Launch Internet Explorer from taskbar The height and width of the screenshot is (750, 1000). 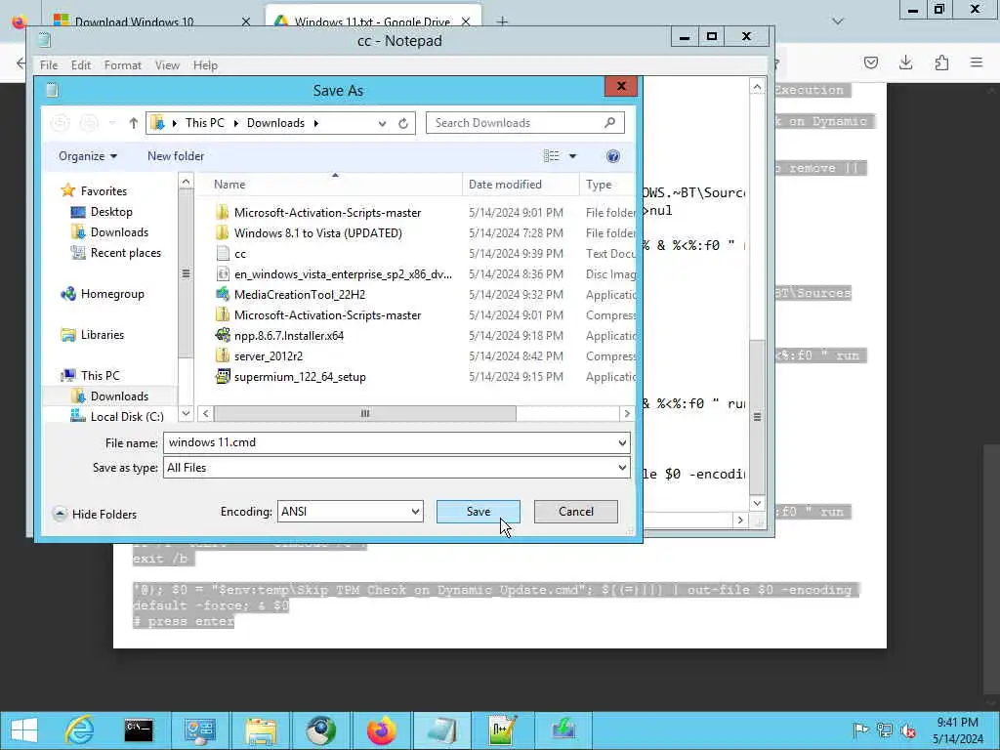79,730
